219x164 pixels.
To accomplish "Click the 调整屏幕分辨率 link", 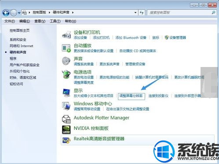I will tap(131, 96).
